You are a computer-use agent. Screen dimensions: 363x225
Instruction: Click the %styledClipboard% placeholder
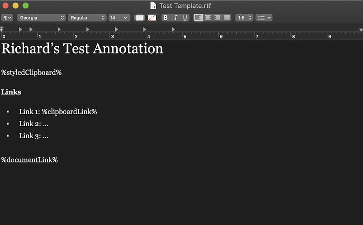click(31, 73)
